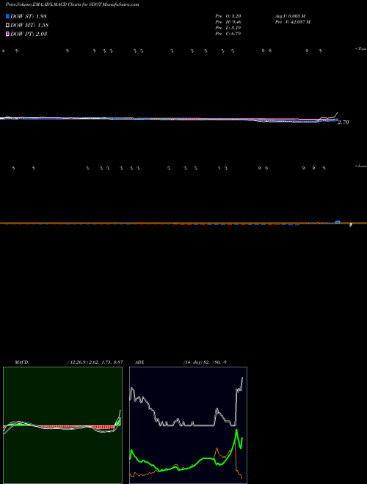Screen dimensions: 367x484
Task: Click the 'ADX' panel heading
Action: point(139,362)
